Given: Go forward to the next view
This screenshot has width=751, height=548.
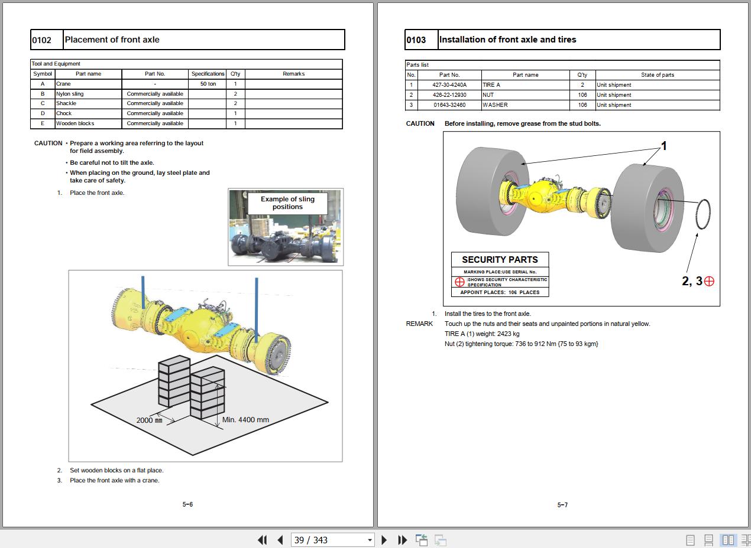Looking at the screenshot, I should (x=440, y=540).
